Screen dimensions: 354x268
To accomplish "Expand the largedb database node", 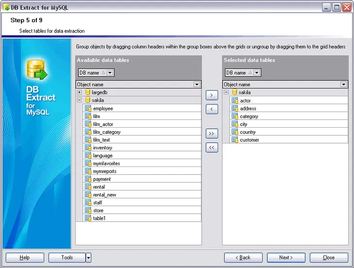I will coord(79,92).
